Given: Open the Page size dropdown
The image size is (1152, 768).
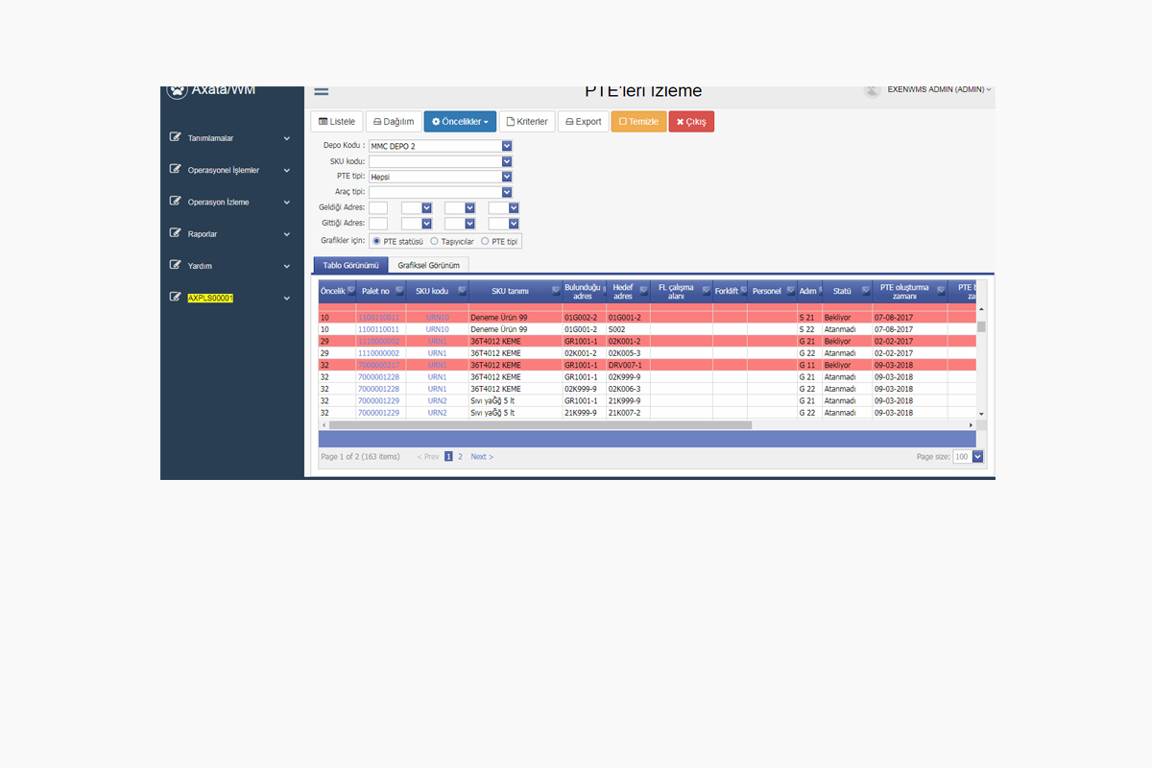Looking at the screenshot, I should (x=977, y=457).
